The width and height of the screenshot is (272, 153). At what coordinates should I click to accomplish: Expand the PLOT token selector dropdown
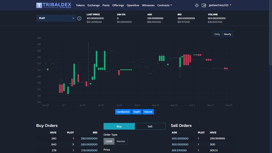pos(56,18)
